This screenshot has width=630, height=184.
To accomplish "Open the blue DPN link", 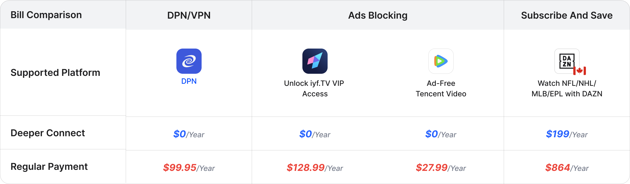I will click(x=189, y=81).
